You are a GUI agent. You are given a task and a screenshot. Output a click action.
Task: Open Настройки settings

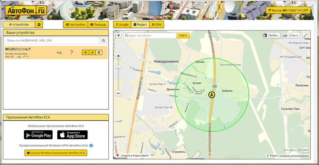(x=75, y=25)
